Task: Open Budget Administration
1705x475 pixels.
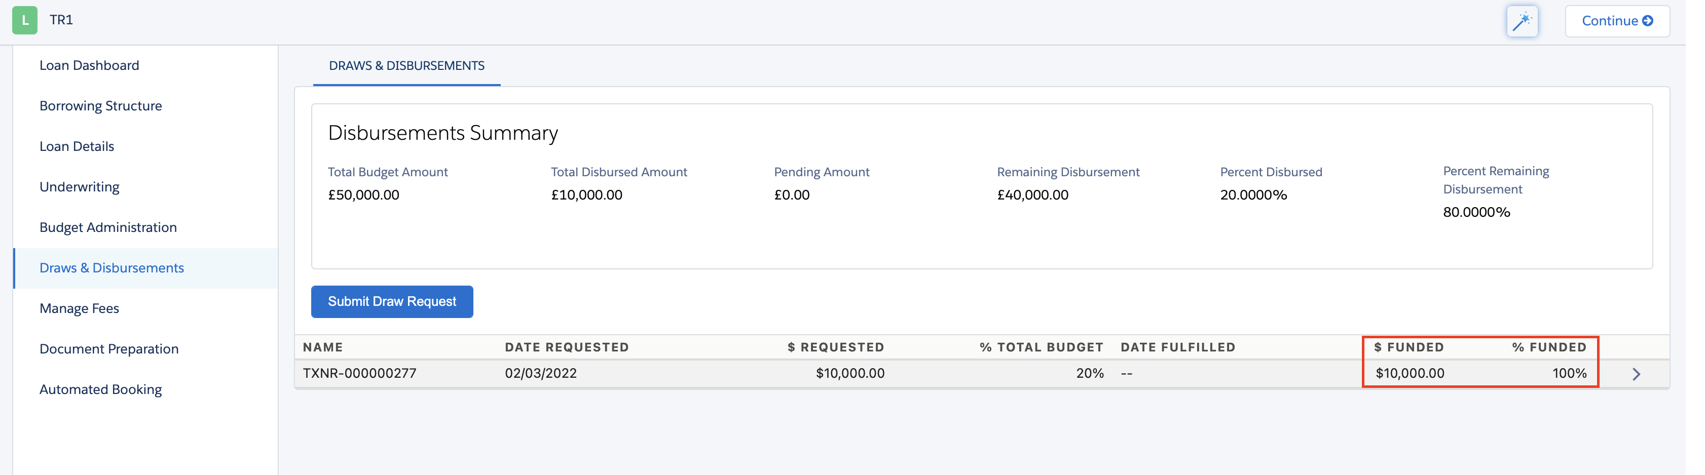Action: point(108,227)
